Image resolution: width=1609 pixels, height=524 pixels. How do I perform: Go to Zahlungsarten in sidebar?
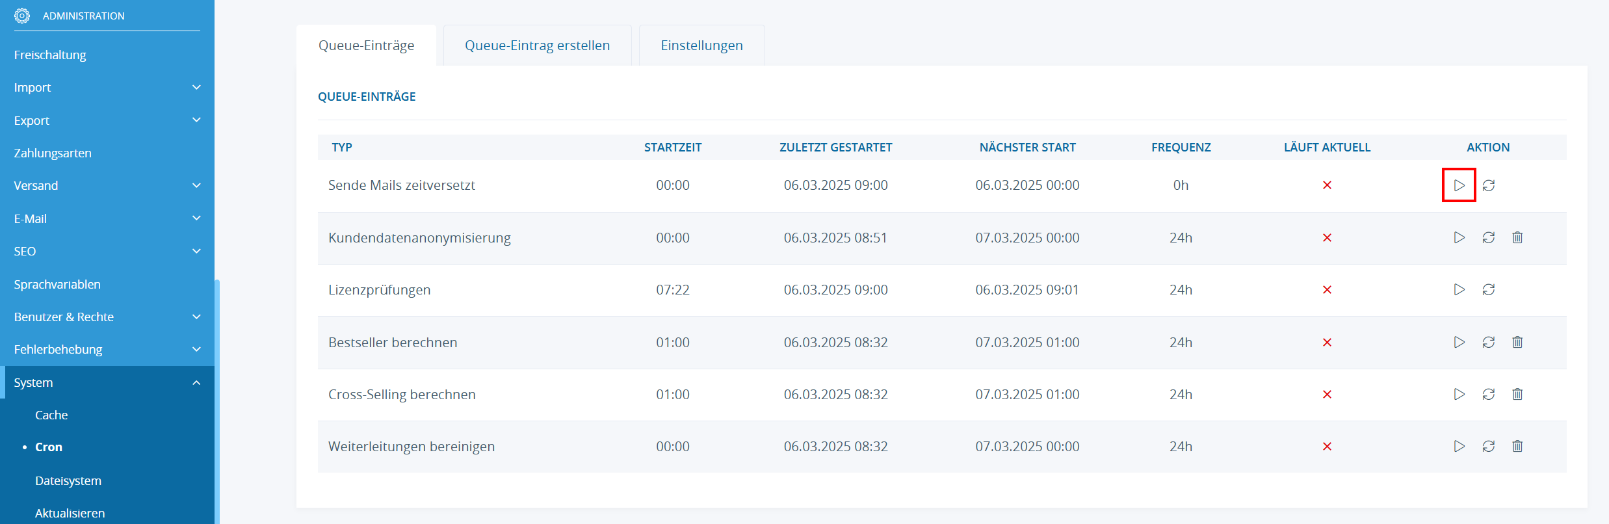click(53, 153)
